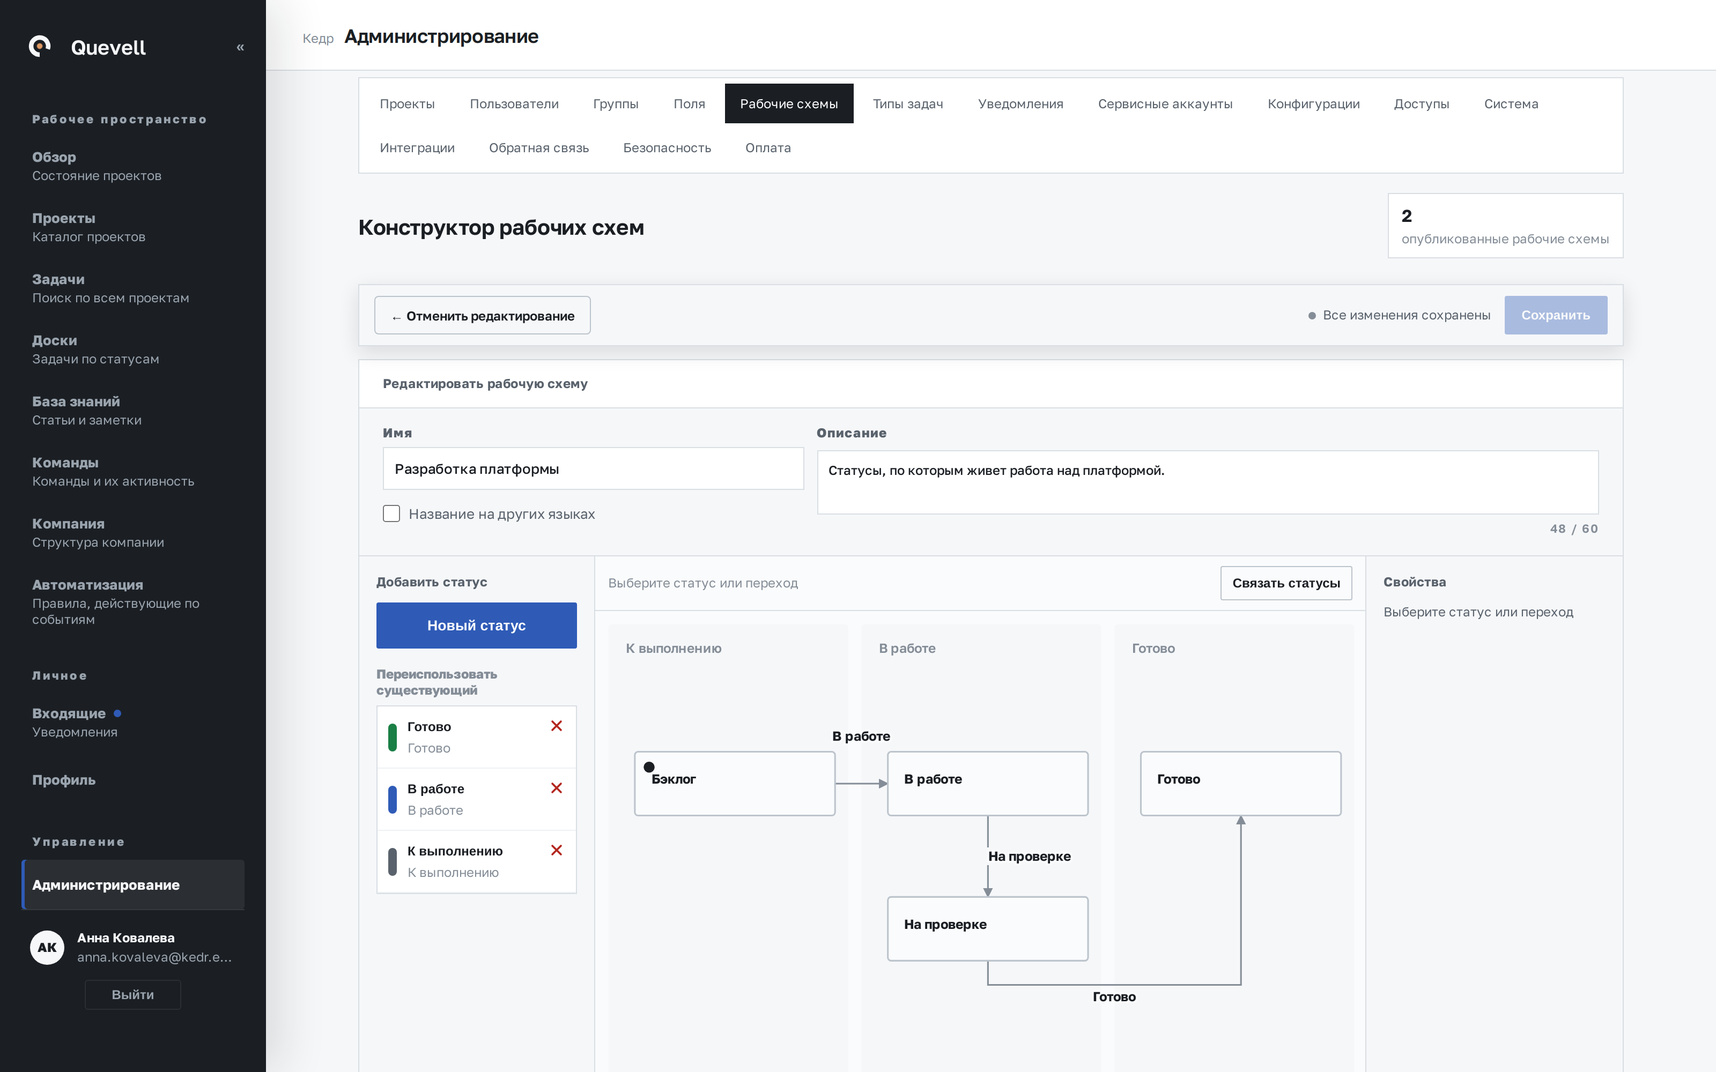This screenshot has height=1072, width=1716.
Task: Click the AK user avatar
Action: 48,947
